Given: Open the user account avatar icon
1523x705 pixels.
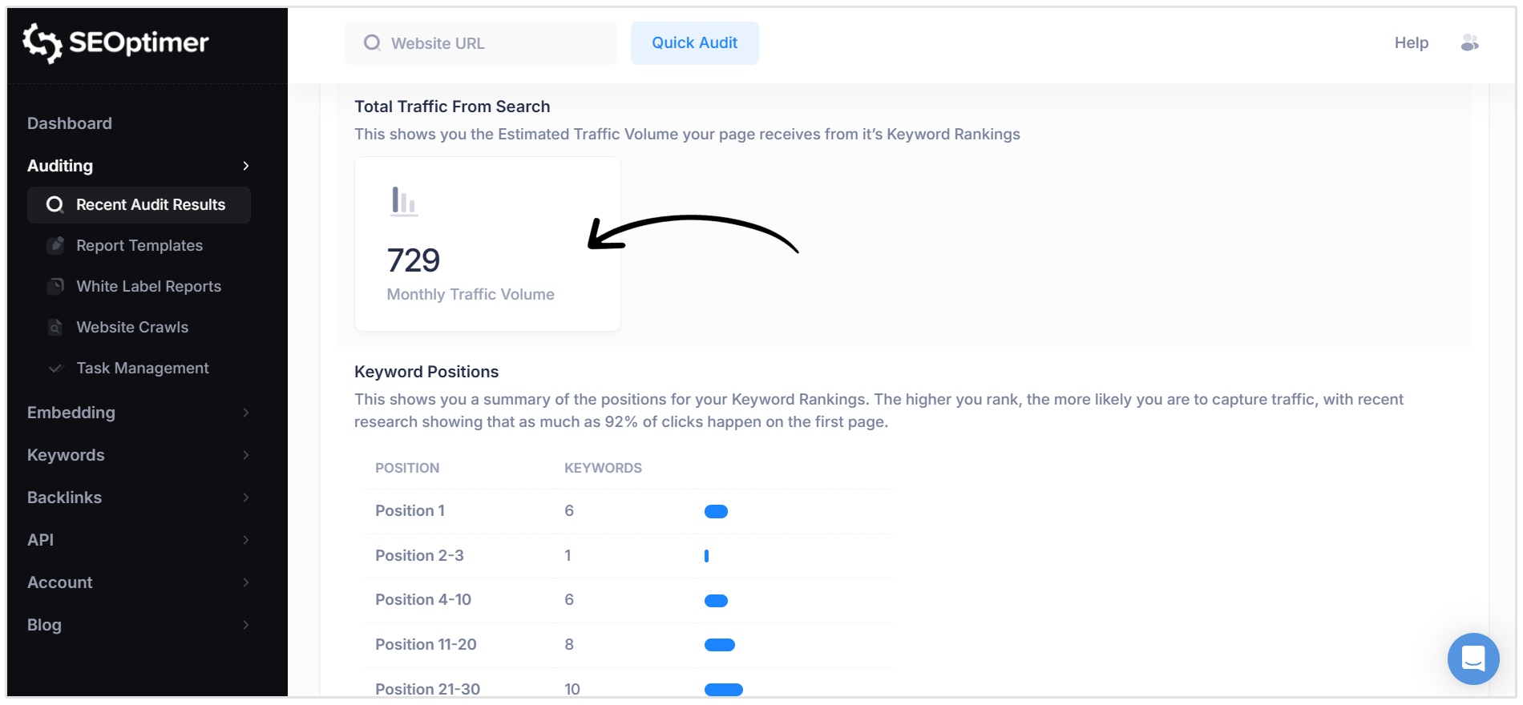Looking at the screenshot, I should (x=1469, y=42).
